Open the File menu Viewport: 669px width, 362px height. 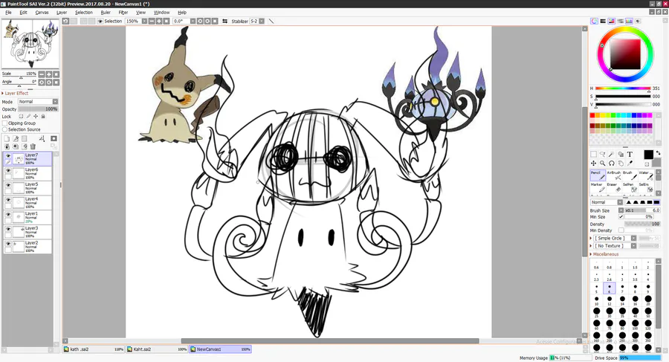(x=8, y=13)
